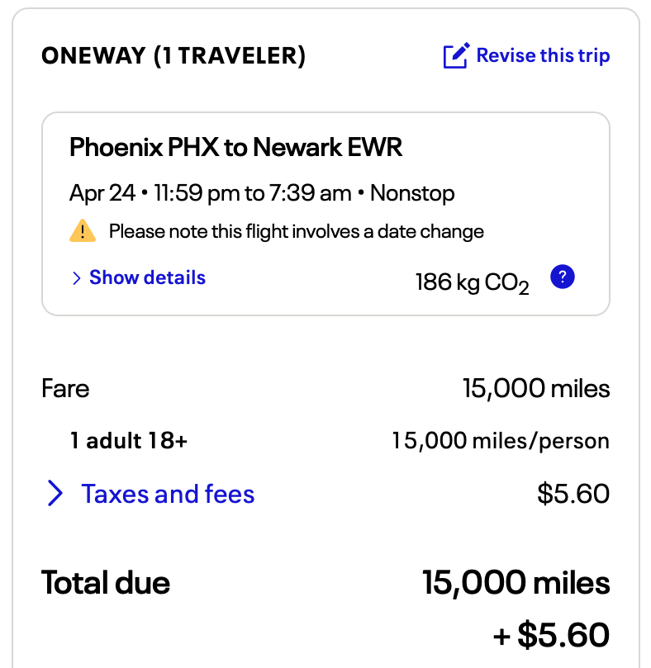The image size is (651, 668).
Task: Click the bold 15,000 miles total amount
Action: point(516,583)
